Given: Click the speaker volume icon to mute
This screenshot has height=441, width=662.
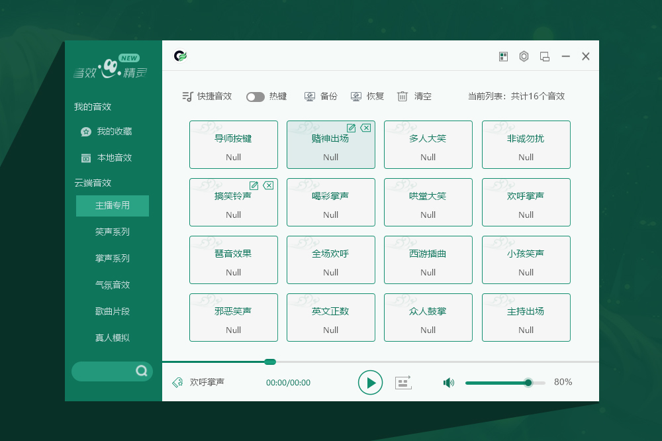Looking at the screenshot, I should point(449,382).
